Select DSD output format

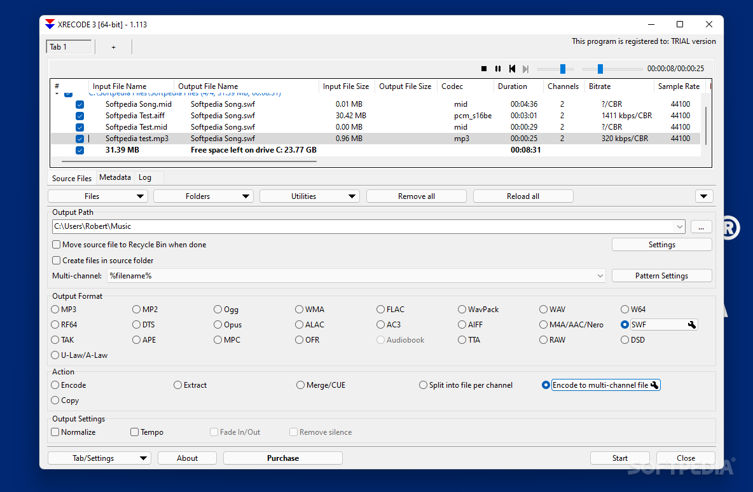(625, 340)
